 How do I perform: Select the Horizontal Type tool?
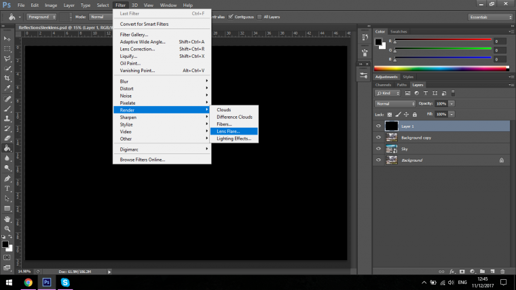point(7,189)
